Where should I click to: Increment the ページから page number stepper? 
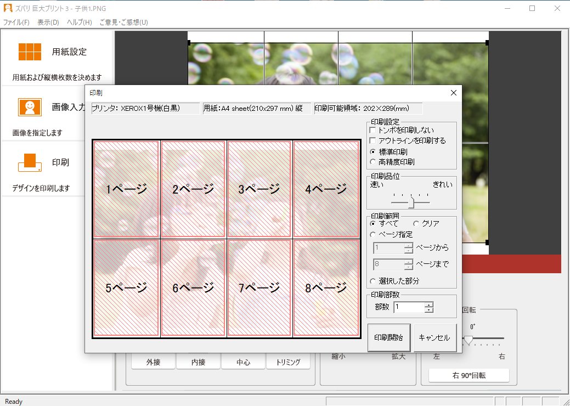coord(409,245)
